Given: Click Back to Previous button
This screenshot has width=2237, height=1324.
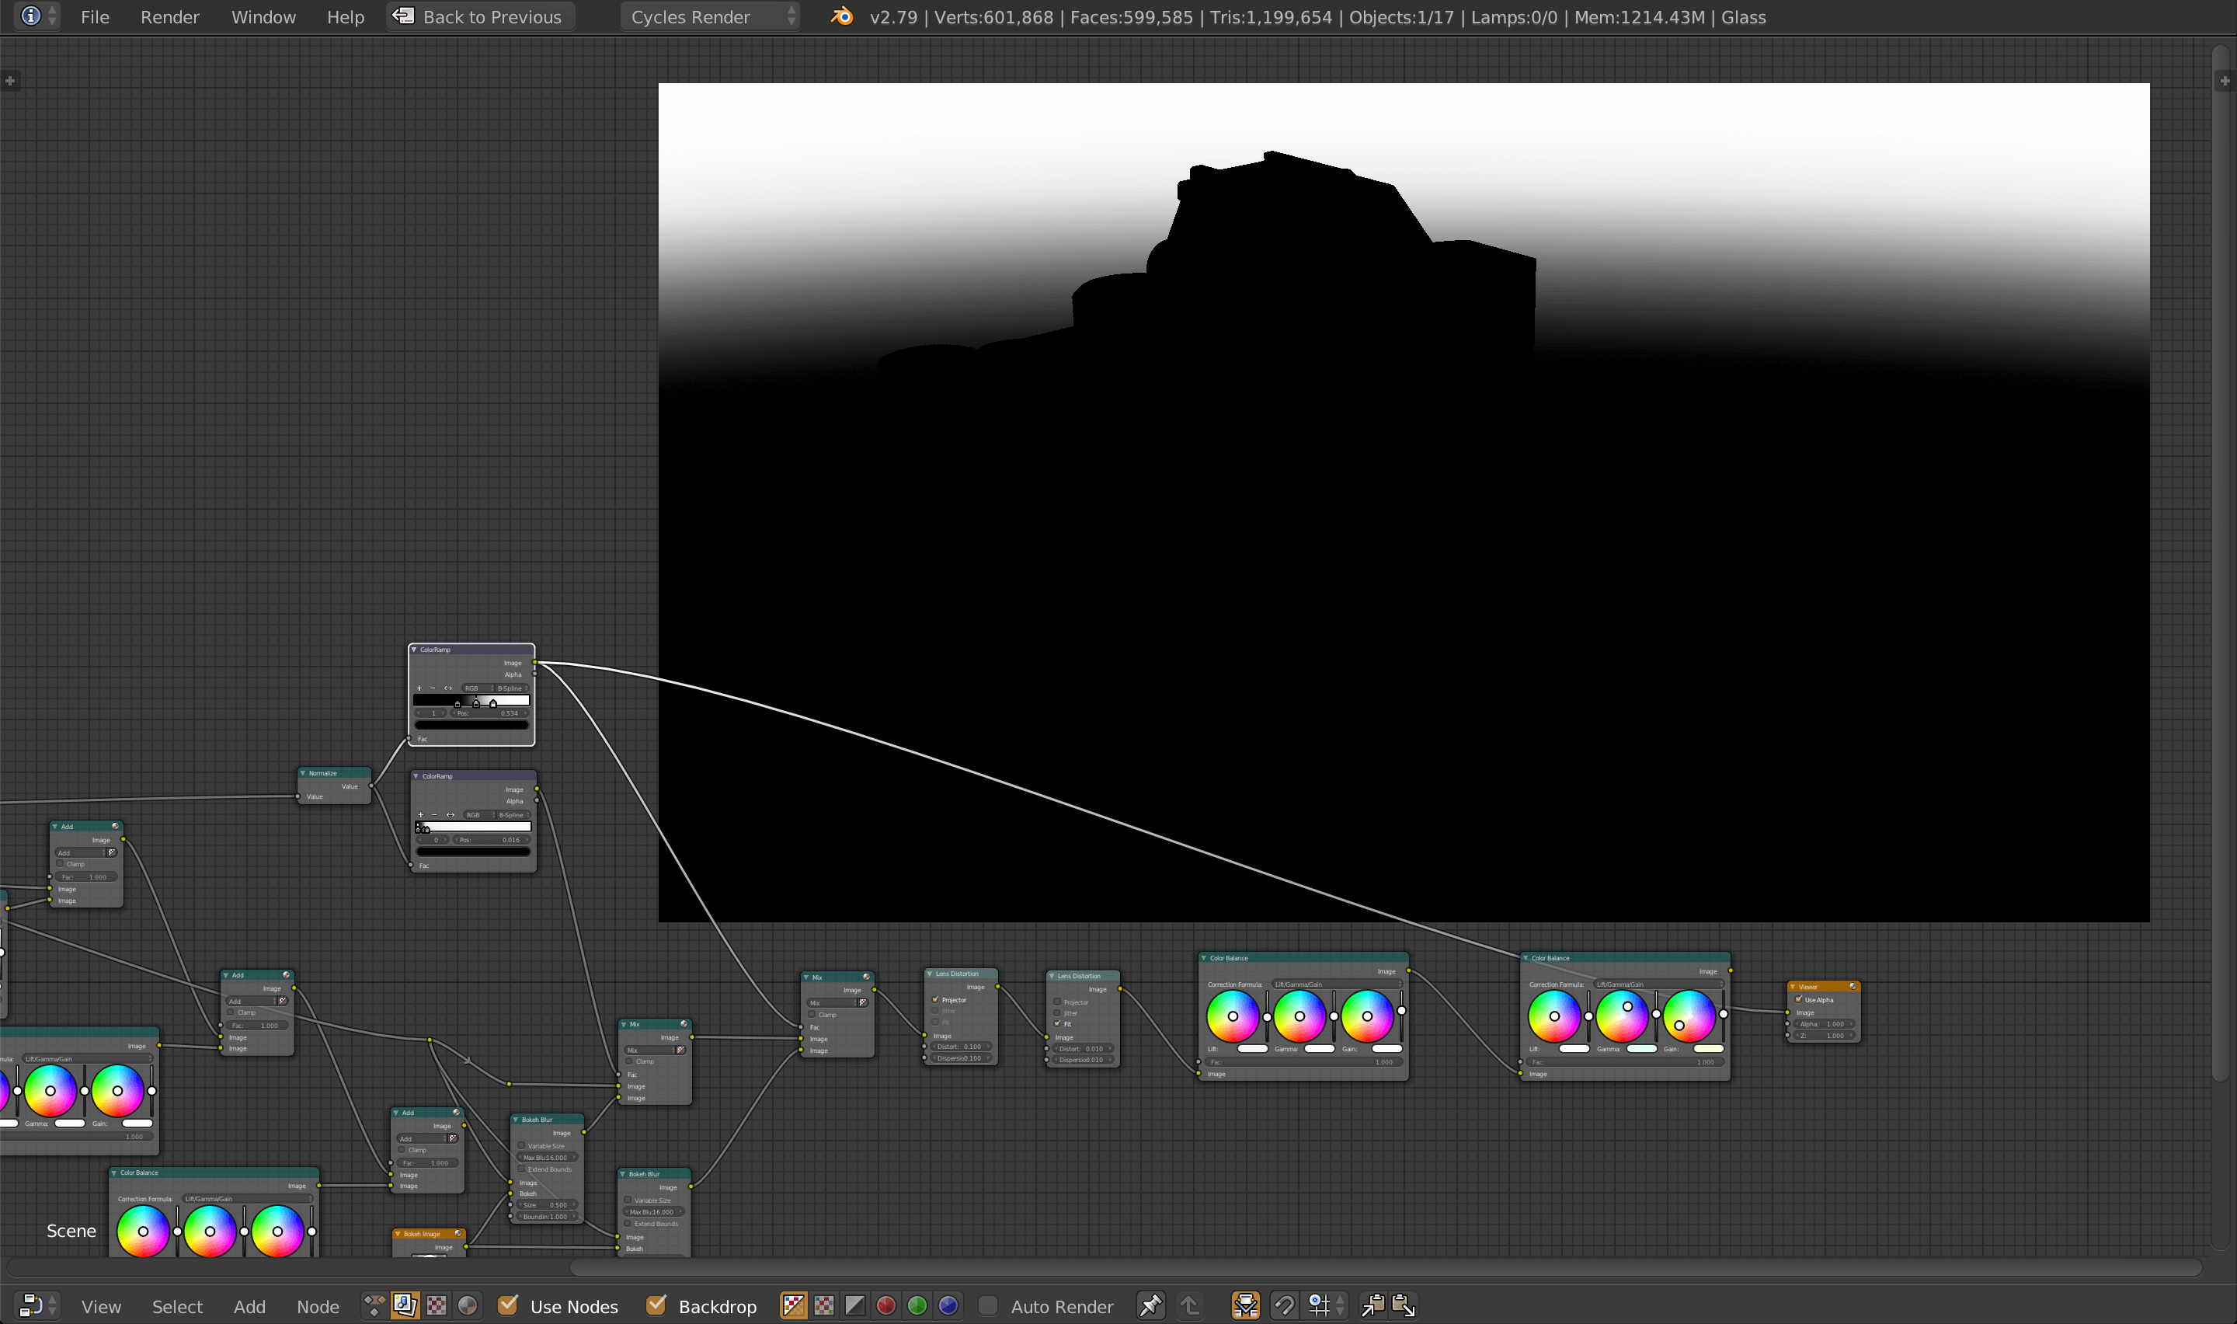Looking at the screenshot, I should [480, 16].
